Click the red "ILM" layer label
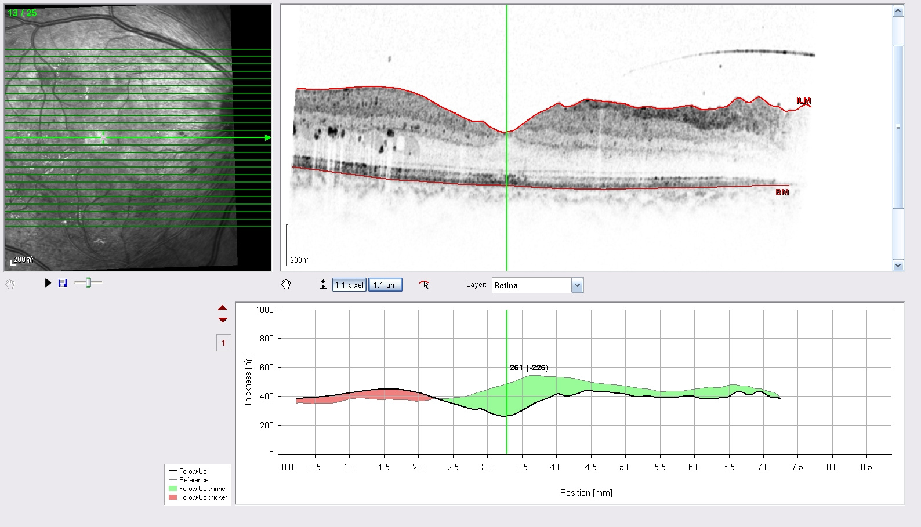This screenshot has width=921, height=527. point(803,101)
